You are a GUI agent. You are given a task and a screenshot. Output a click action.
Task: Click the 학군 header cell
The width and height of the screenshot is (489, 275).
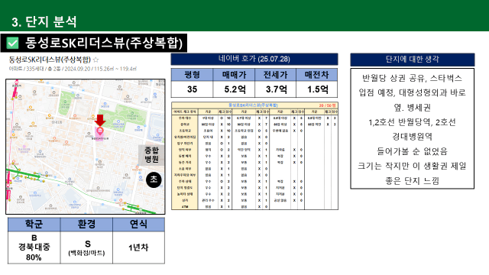34,224
